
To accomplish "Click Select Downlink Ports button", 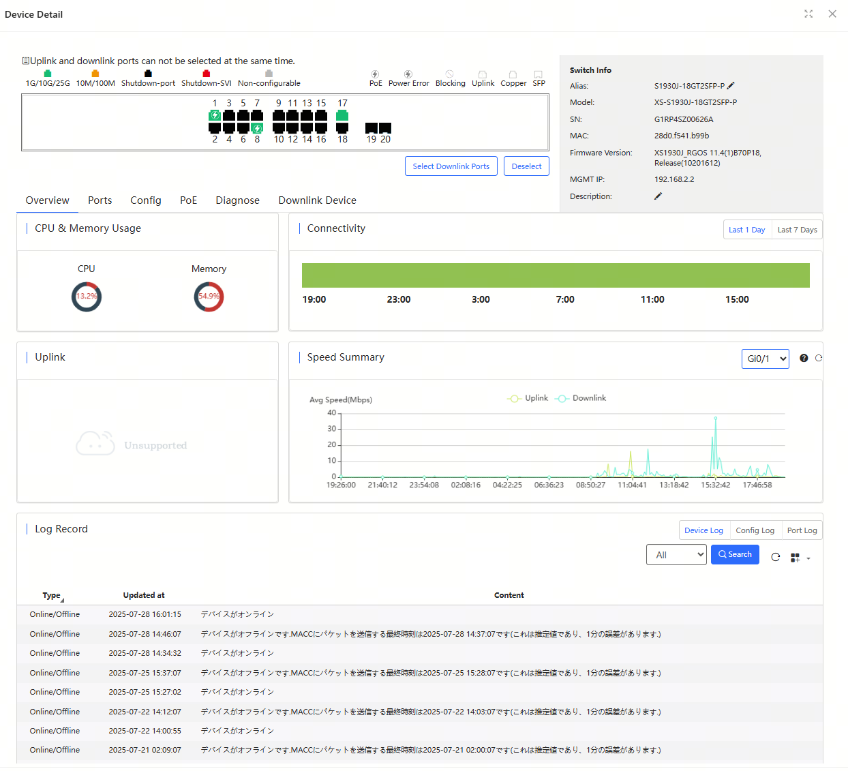I will (451, 166).
